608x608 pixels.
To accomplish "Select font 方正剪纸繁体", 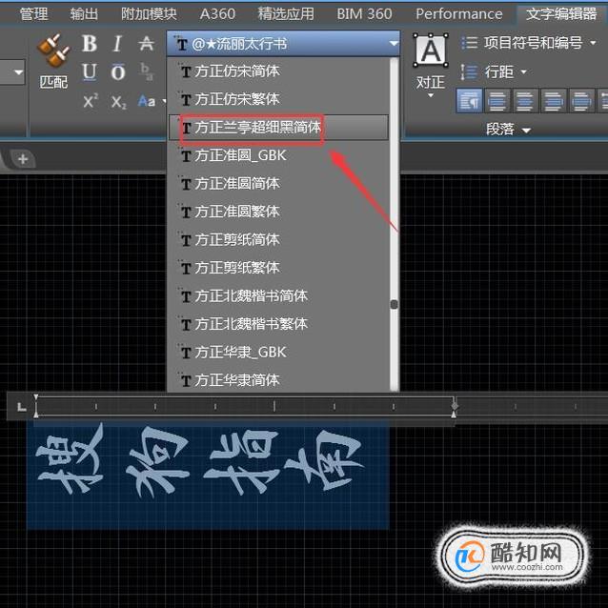I will (x=279, y=268).
